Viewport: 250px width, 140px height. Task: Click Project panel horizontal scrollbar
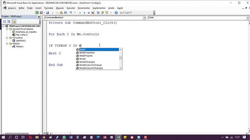[17, 133]
